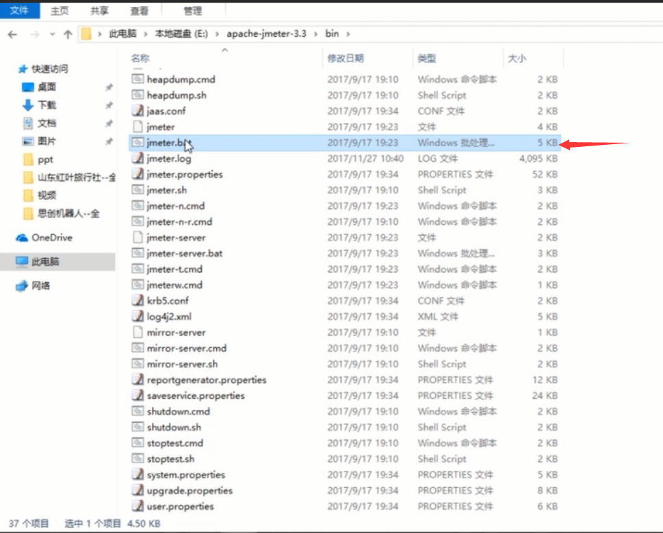Viewport: 663px width, 533px height.
Task: Click 本地磁盘 (E:) breadcrumb
Action: [181, 33]
